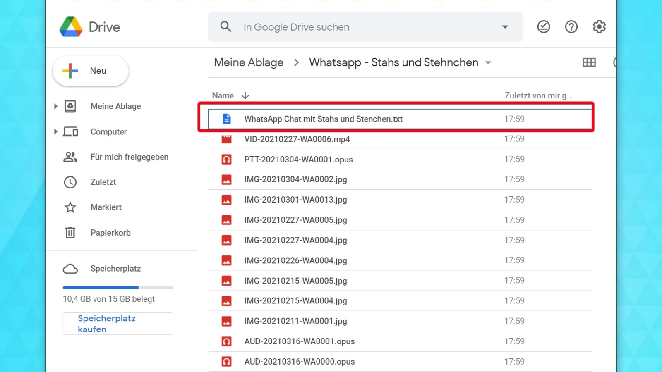Click the image icon of IMG-20210227-WA0005.jpg
The image size is (662, 372).
227,220
